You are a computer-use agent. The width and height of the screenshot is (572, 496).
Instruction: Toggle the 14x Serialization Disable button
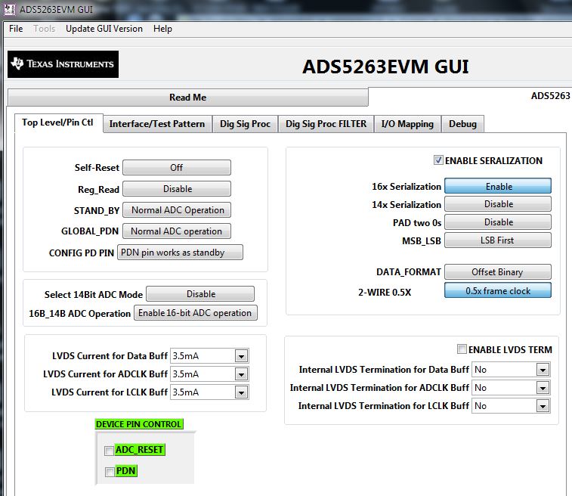pyautogui.click(x=498, y=204)
